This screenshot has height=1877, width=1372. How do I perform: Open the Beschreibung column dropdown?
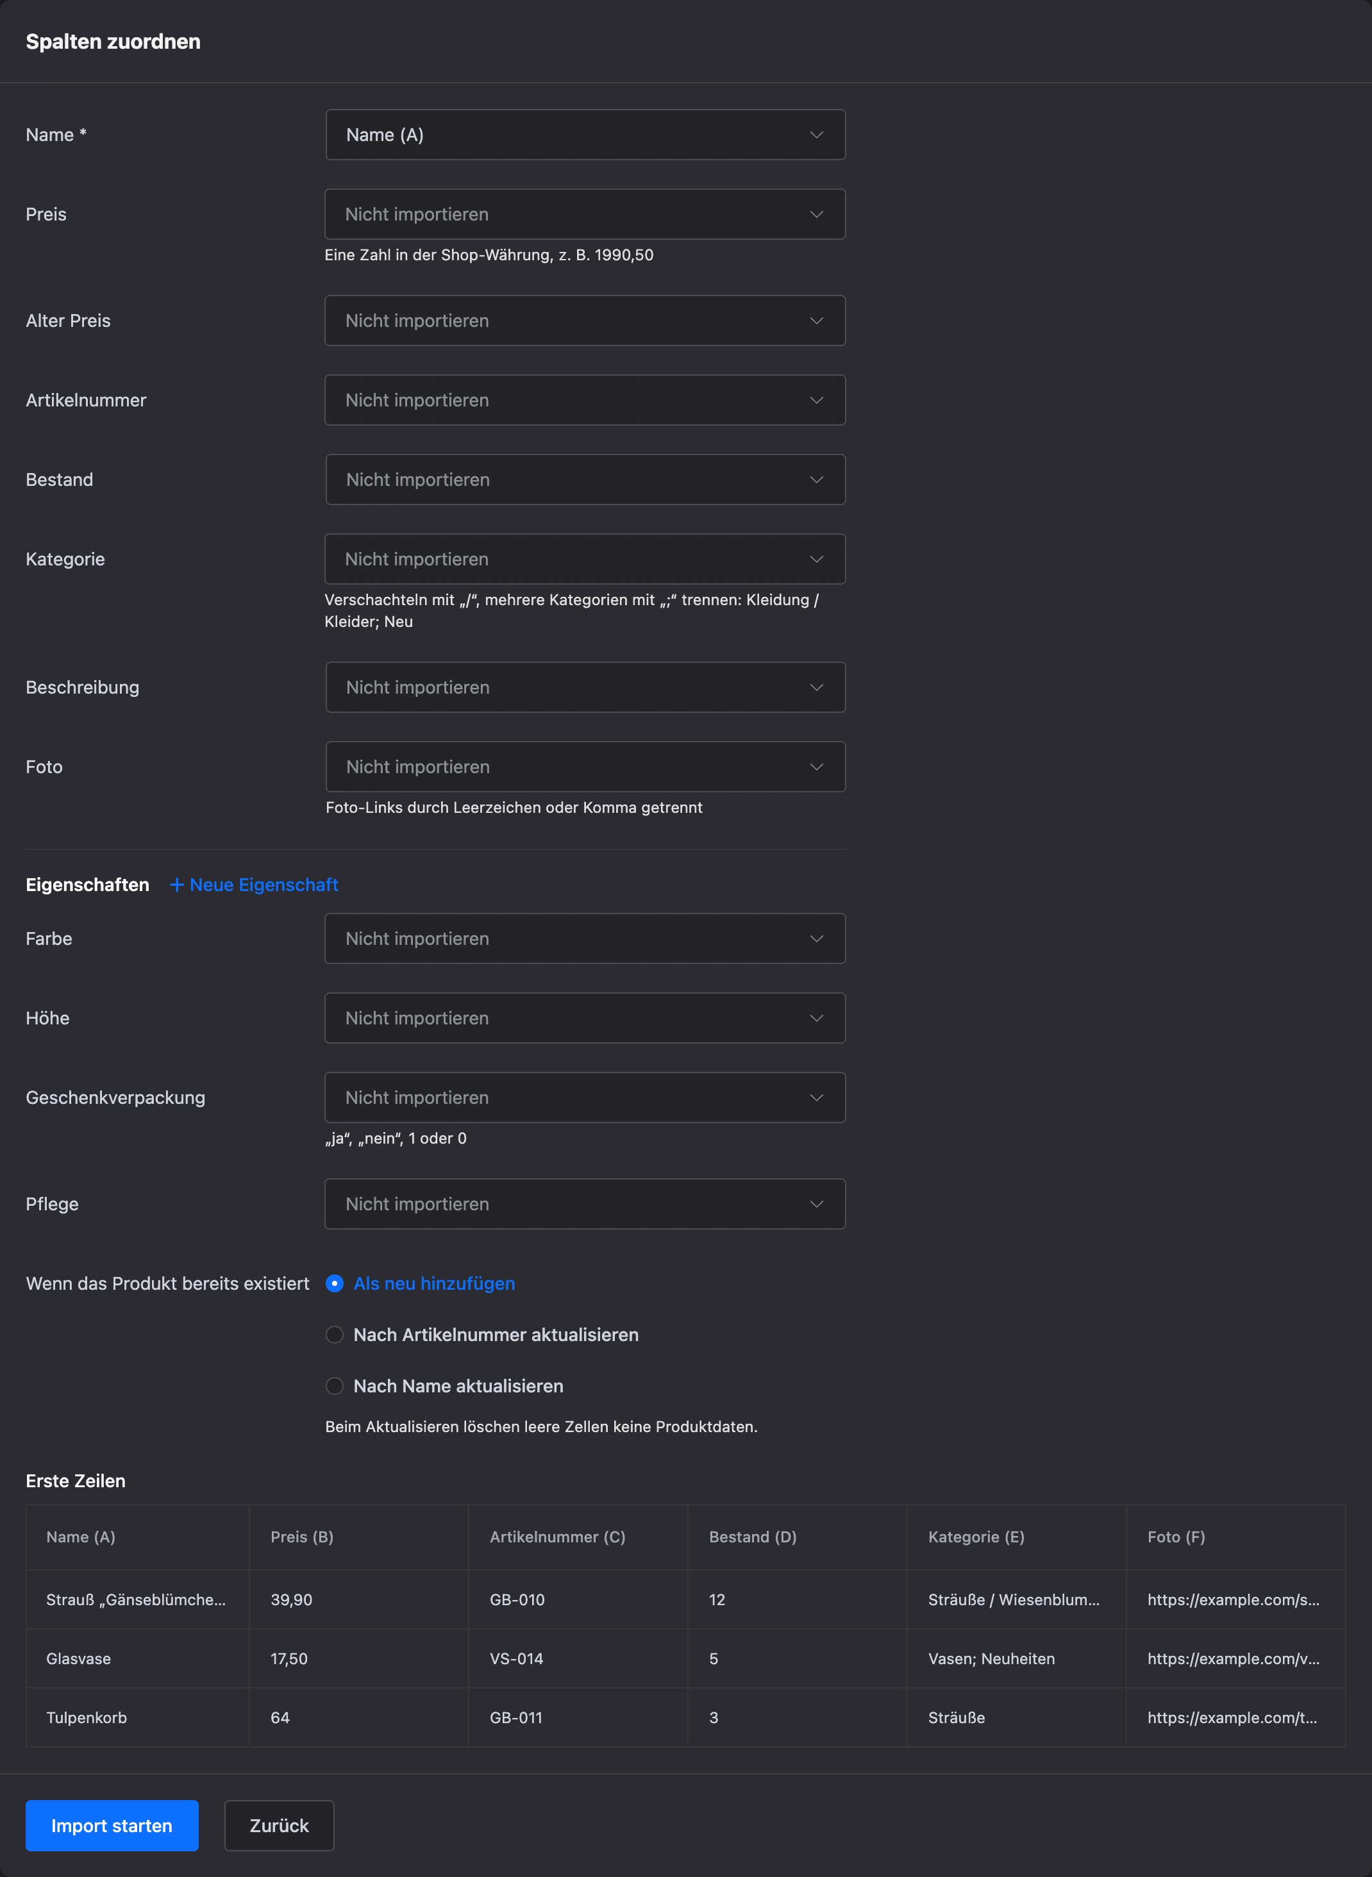pos(585,687)
